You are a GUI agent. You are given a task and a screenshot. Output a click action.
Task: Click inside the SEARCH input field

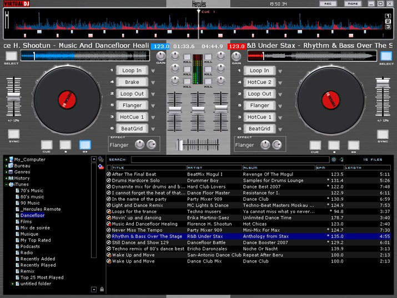pyautogui.click(x=230, y=160)
